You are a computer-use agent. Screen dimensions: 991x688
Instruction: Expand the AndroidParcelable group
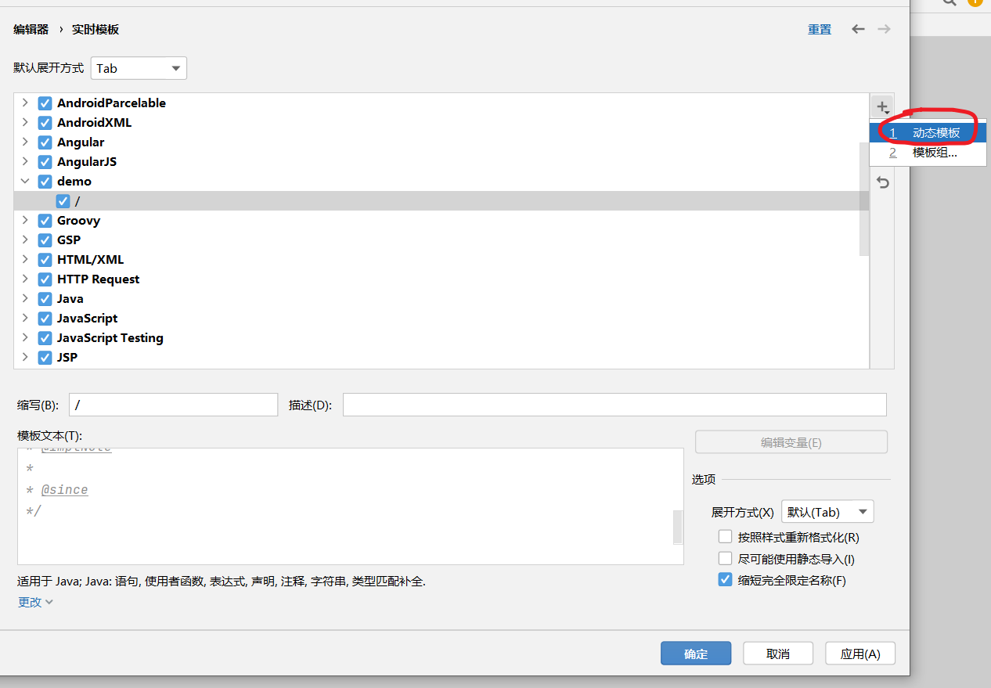point(25,103)
